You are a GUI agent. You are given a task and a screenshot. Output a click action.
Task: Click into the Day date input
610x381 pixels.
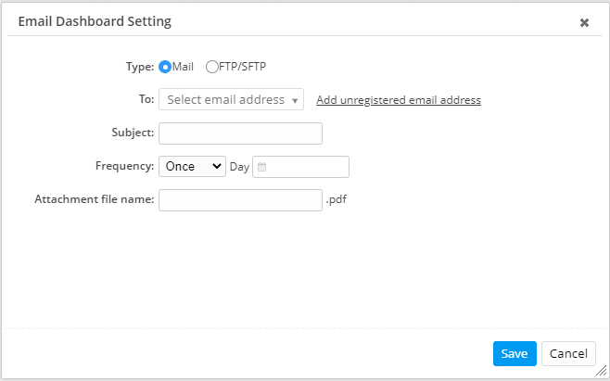(308, 167)
